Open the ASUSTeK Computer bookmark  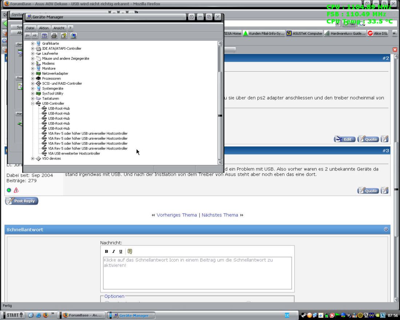pos(305,33)
